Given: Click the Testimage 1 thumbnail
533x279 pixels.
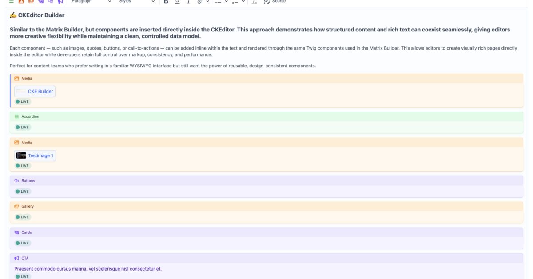Looking at the screenshot, I should [21, 155].
